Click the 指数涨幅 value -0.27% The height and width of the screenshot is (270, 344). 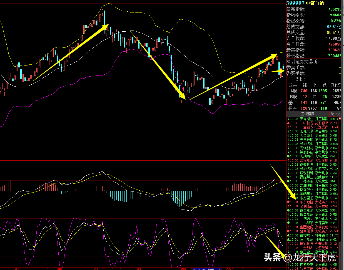pyautogui.click(x=335, y=21)
